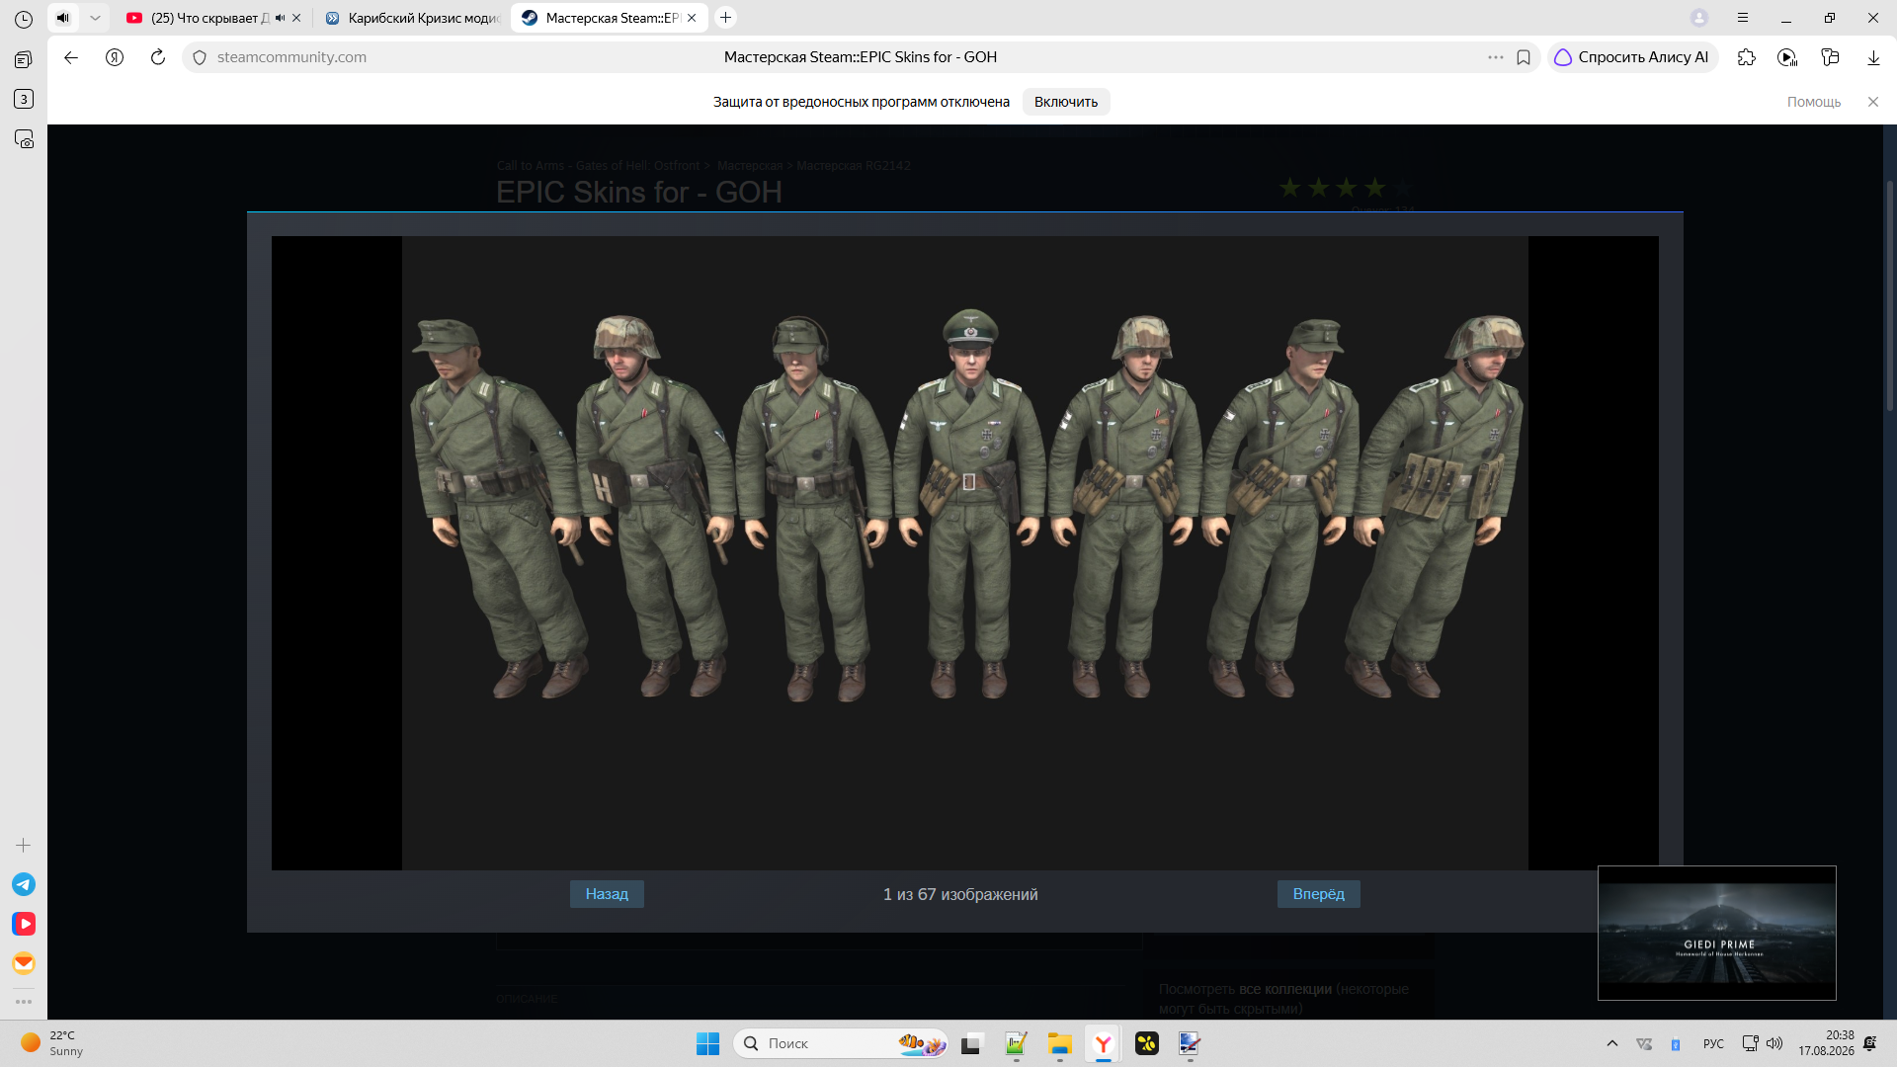Click the Спросить Алису AI button
Viewport: 1897px width, 1067px height.
1632,57
